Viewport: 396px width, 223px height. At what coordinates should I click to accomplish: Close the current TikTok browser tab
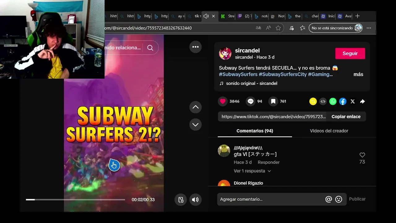pos(213,16)
